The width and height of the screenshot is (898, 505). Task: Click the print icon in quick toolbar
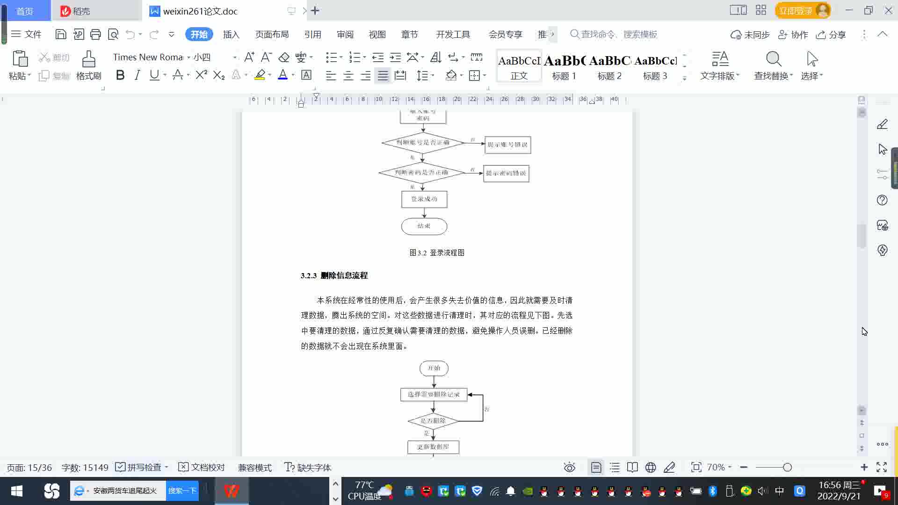pyautogui.click(x=95, y=34)
